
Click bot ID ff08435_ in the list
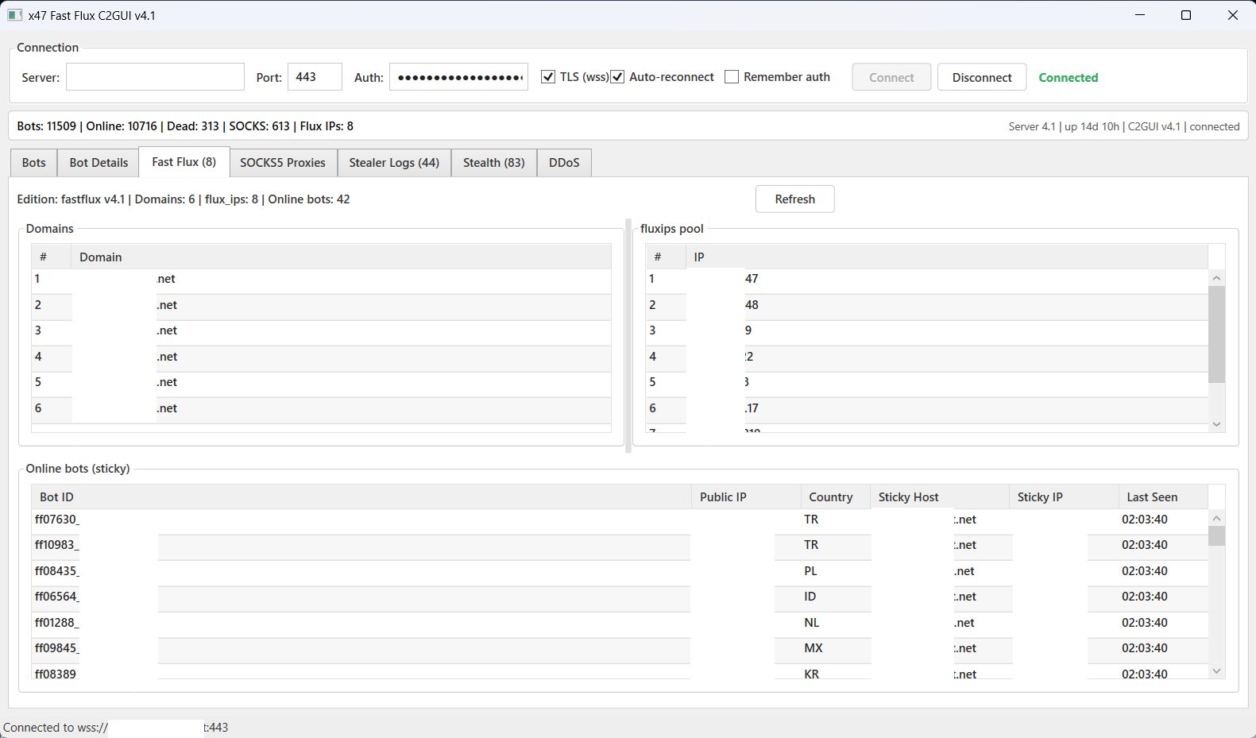pyautogui.click(x=57, y=571)
